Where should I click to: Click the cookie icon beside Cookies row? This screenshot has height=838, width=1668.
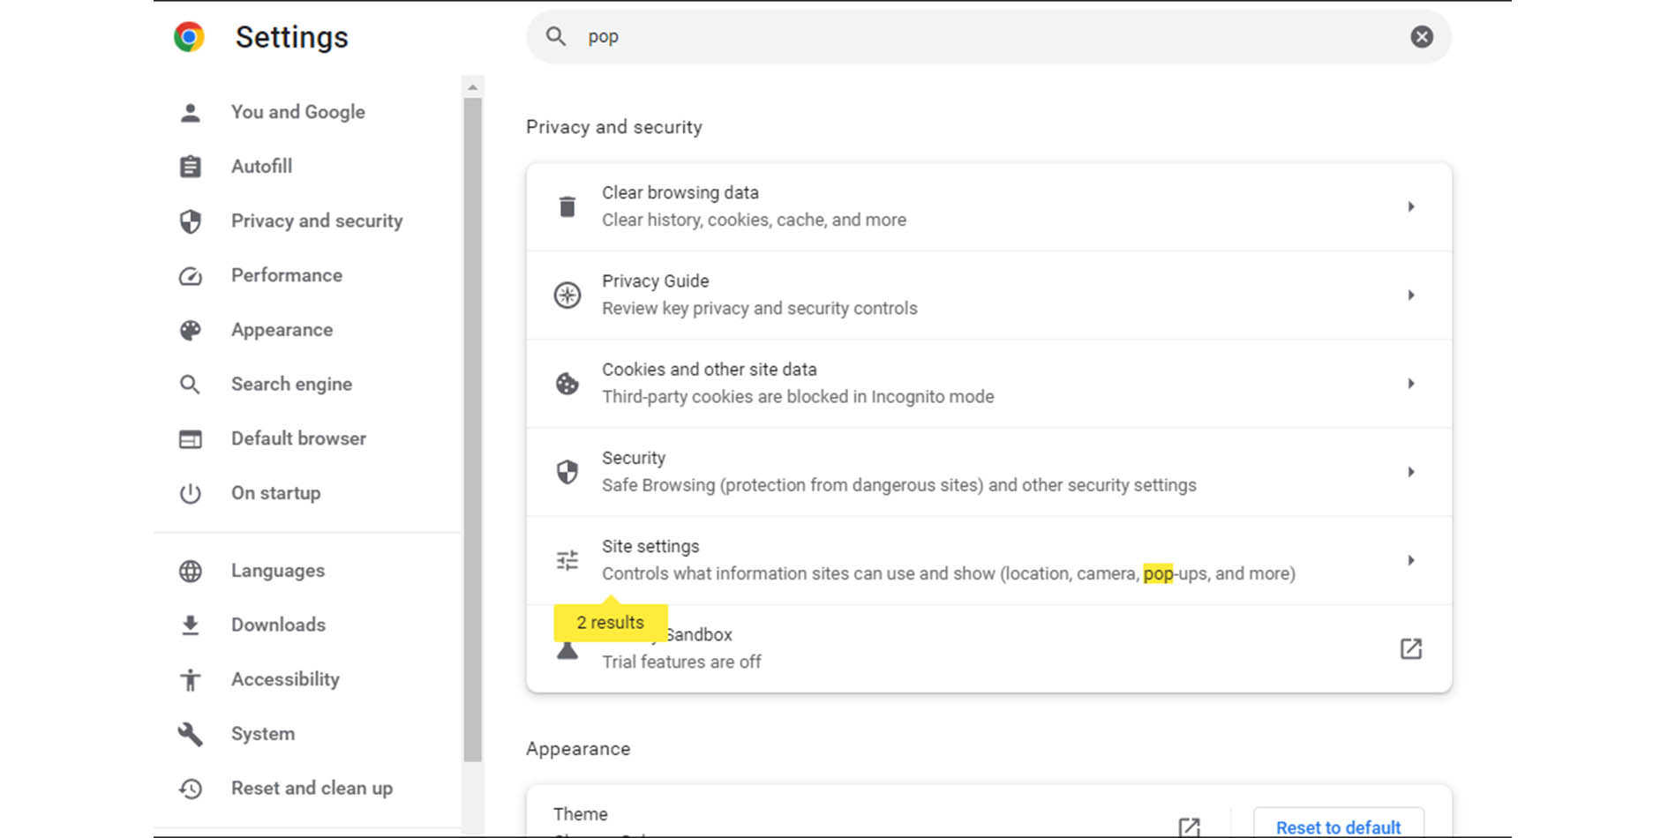coord(567,384)
